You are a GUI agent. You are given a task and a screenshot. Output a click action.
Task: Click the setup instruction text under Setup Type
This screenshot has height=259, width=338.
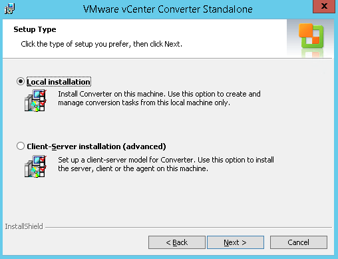pos(101,44)
